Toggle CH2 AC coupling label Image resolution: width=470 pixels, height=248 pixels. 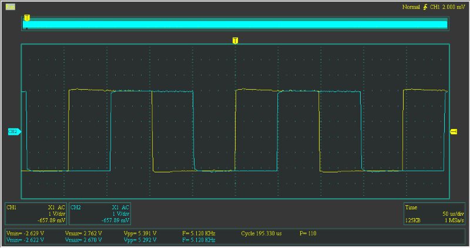(125, 208)
